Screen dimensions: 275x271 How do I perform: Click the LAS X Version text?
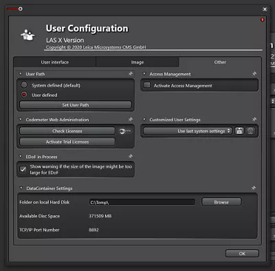tap(65, 41)
